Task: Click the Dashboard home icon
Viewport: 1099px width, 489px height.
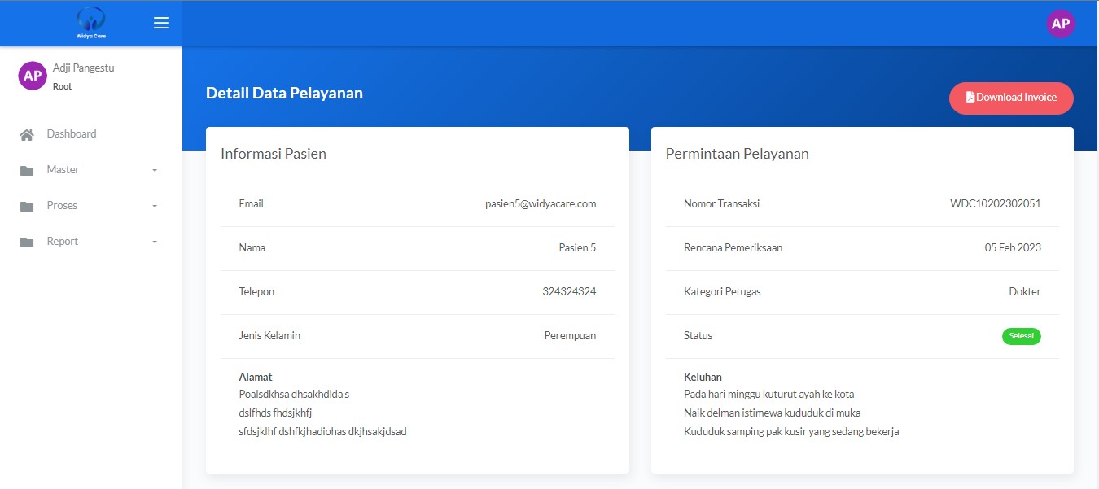Action: tap(27, 134)
